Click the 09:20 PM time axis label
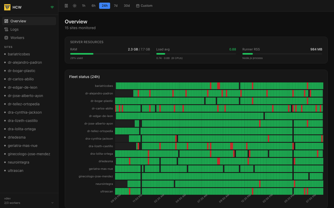The width and height of the screenshot is (334, 208). [x=116, y=198]
